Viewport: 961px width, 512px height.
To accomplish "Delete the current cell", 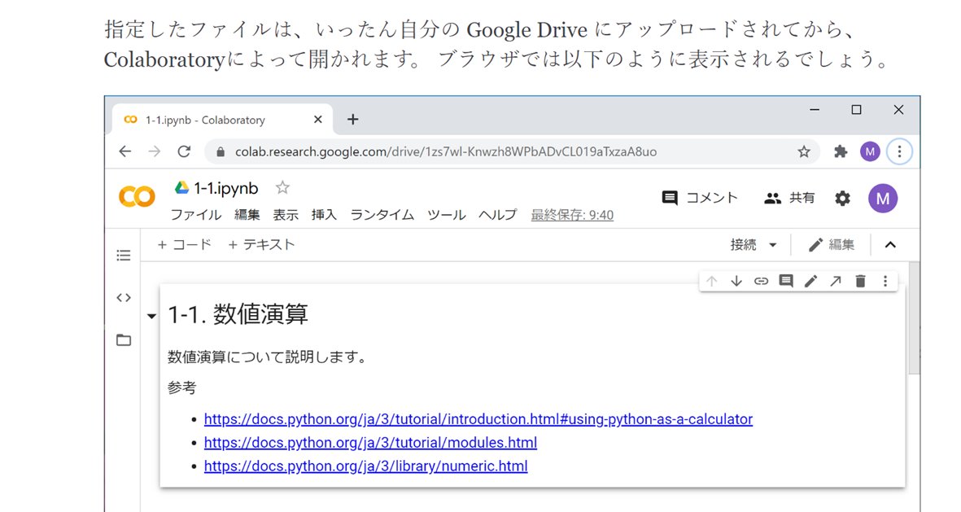I will click(x=859, y=281).
